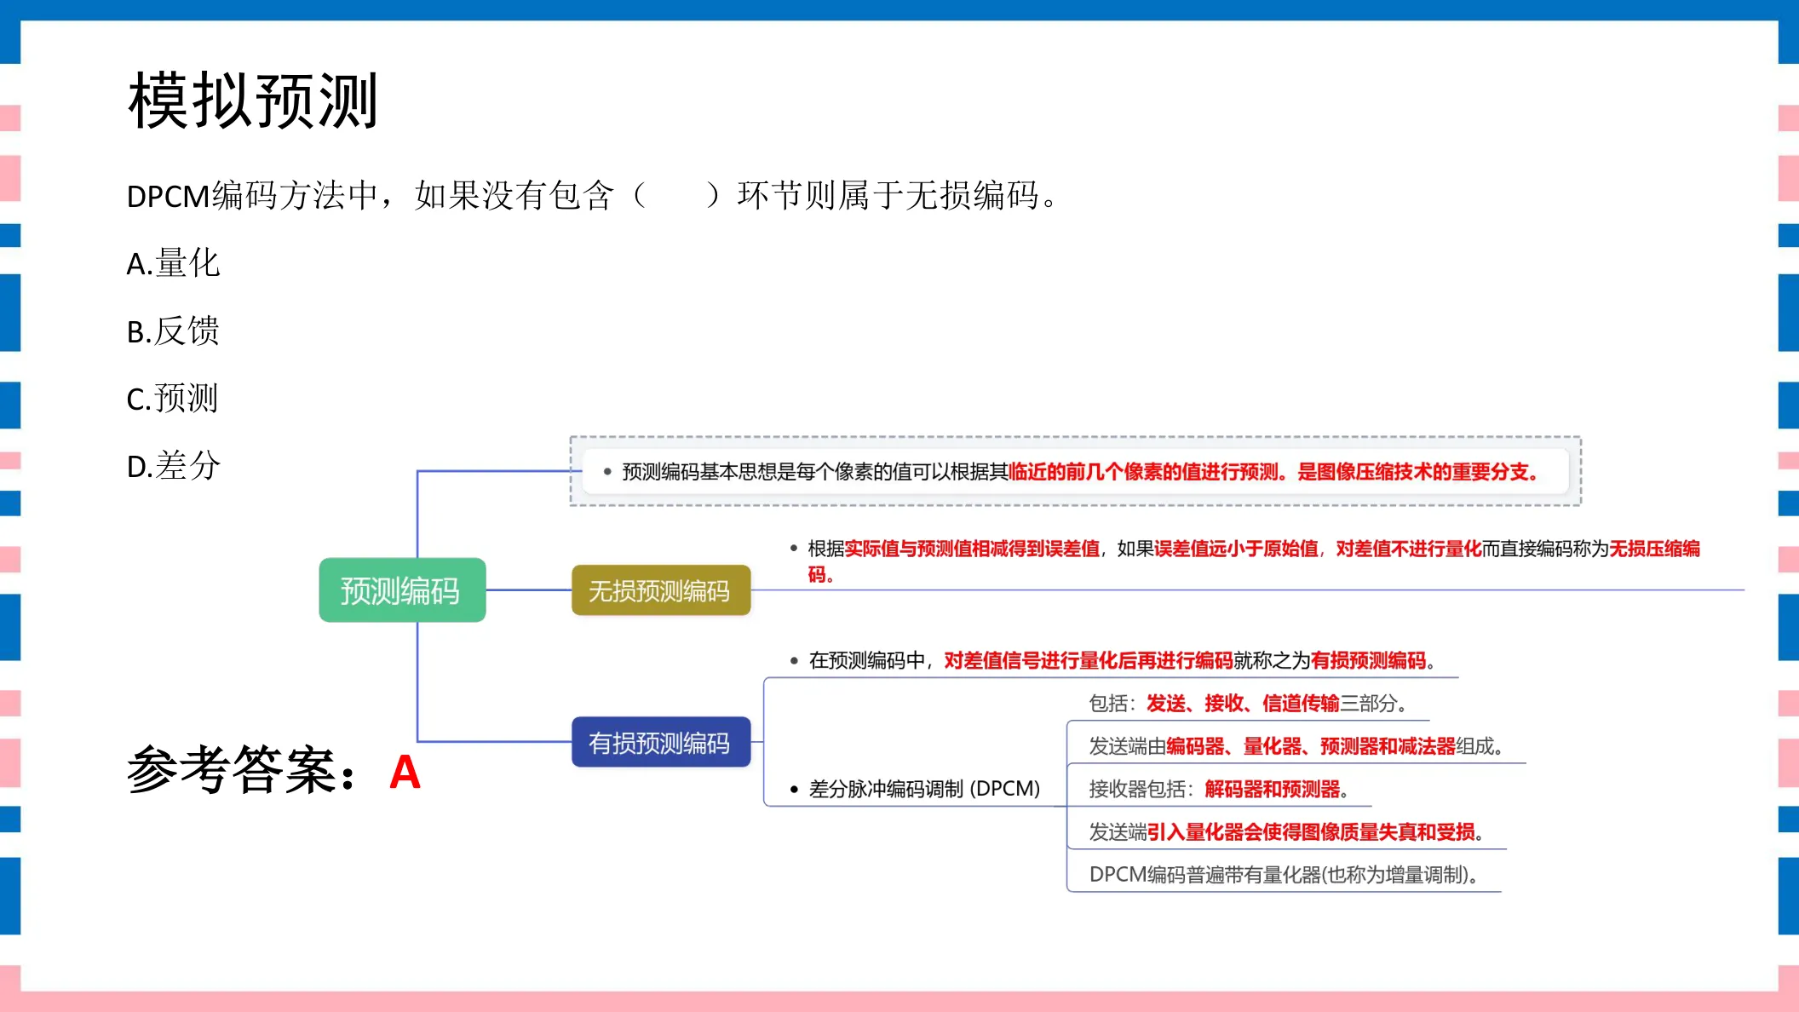Select answer option B.反馈
This screenshot has width=1799, height=1012.
(x=173, y=331)
